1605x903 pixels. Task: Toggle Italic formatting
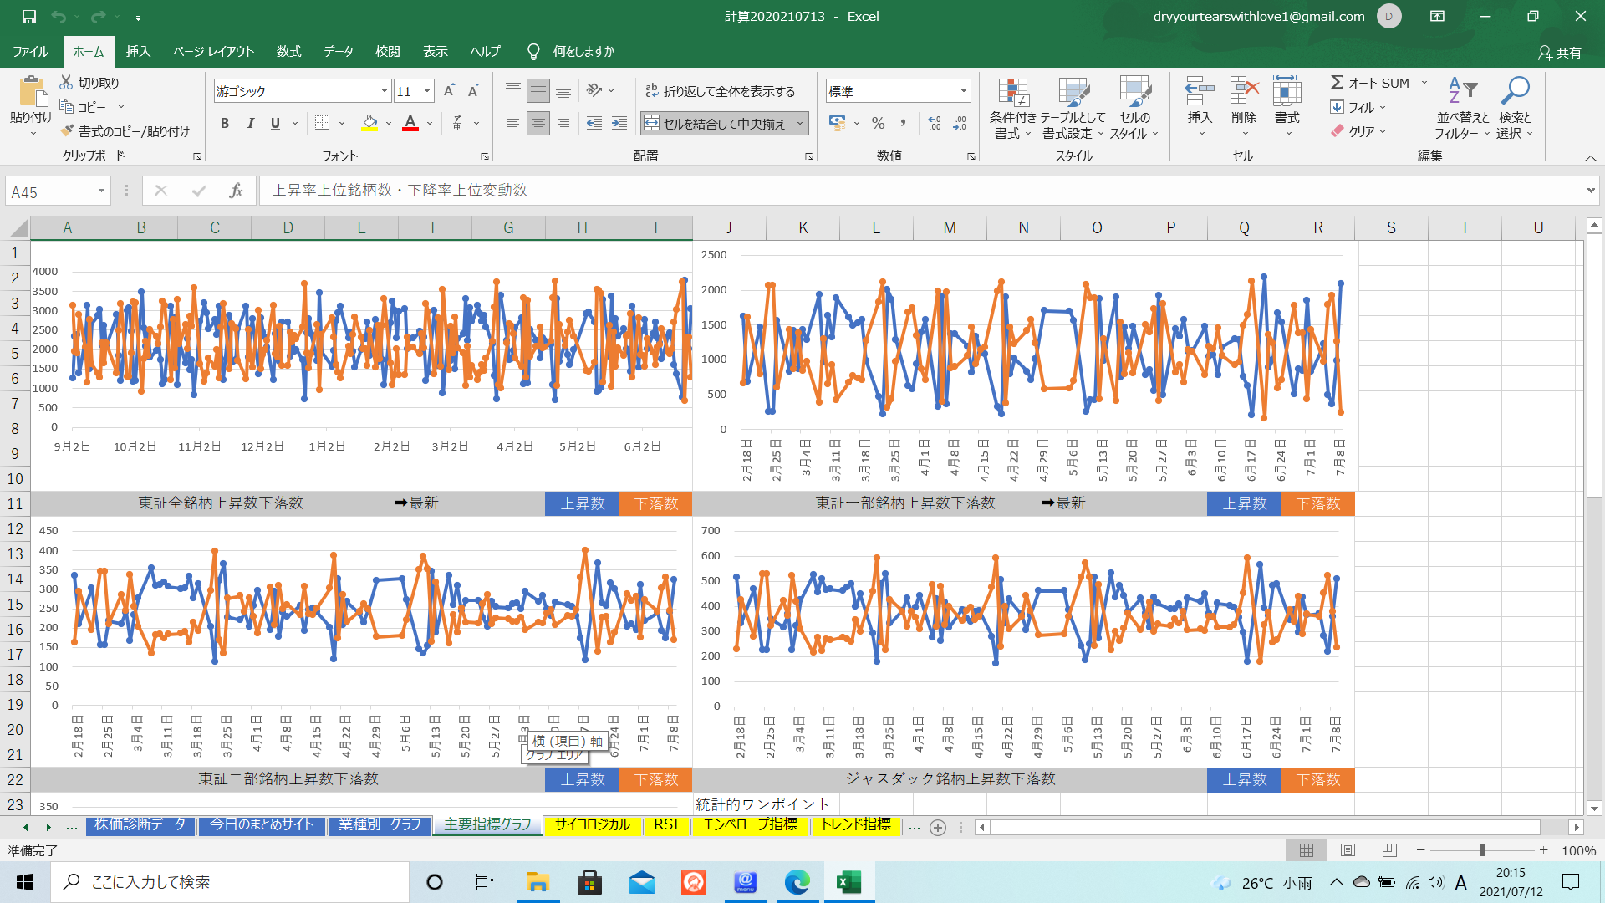250,123
